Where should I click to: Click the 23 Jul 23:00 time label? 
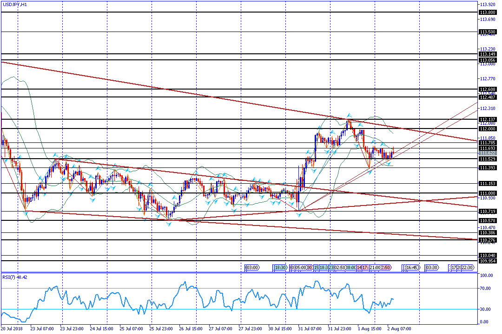(72, 328)
